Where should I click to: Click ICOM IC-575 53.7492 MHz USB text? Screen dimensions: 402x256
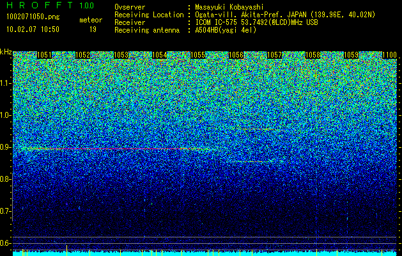tap(256, 22)
